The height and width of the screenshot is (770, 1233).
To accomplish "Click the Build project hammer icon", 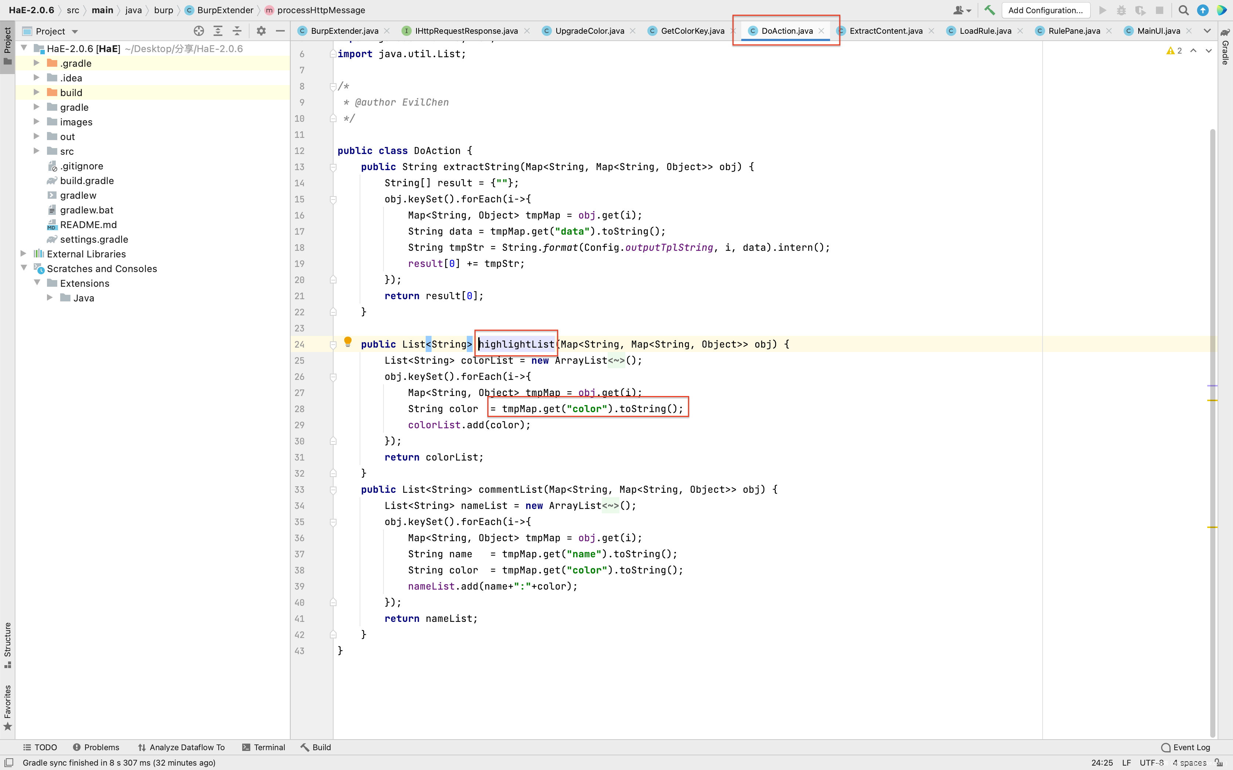I will coord(989,10).
